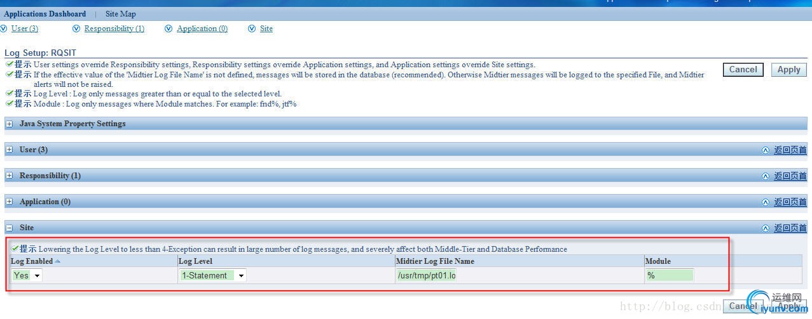812x319 pixels.
Task: Collapse the Site section
Action: 10,228
